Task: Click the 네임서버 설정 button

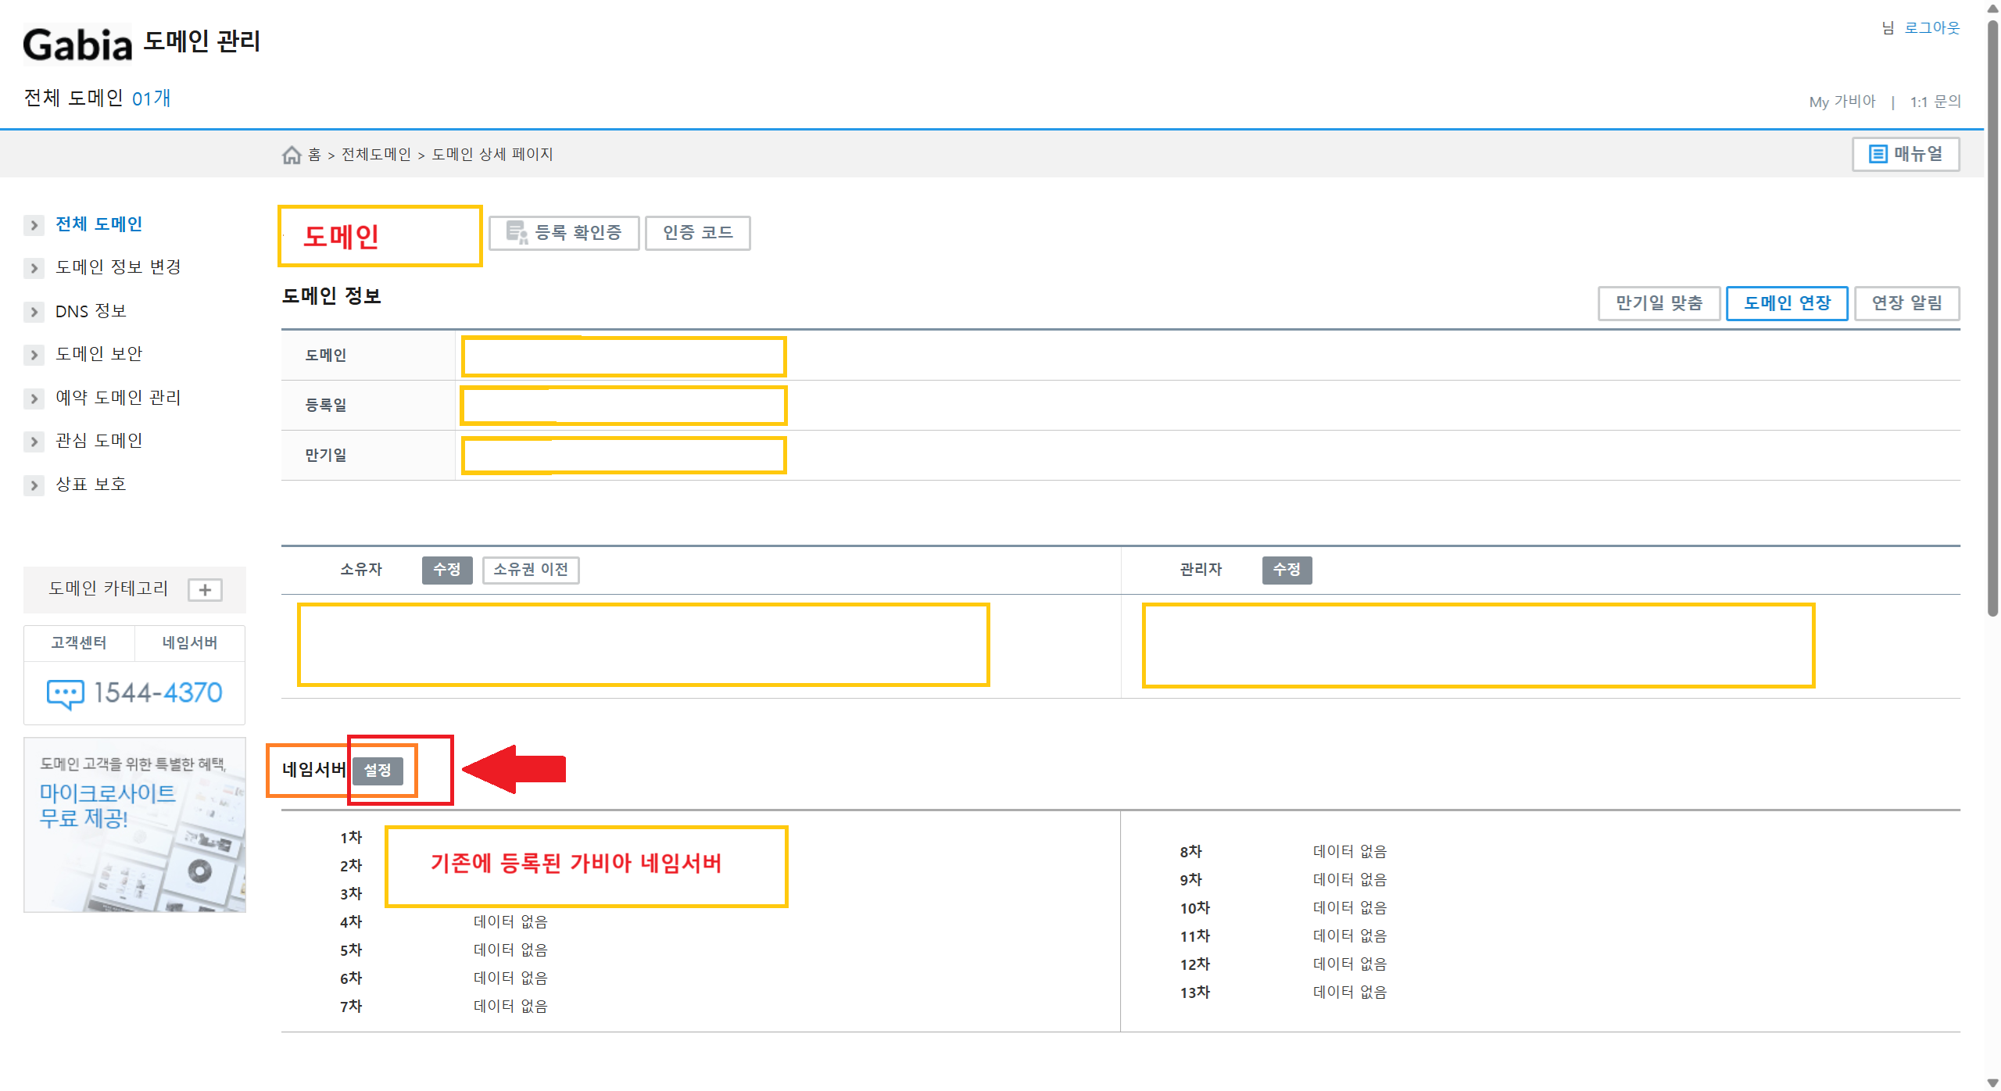Action: click(x=378, y=771)
